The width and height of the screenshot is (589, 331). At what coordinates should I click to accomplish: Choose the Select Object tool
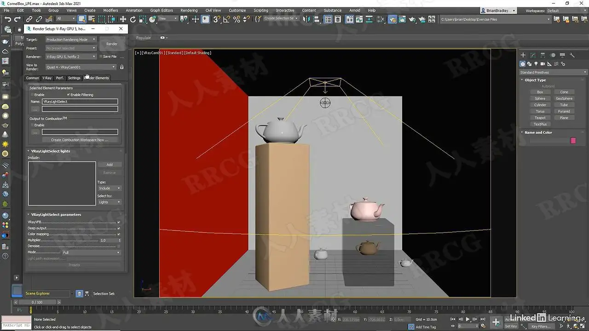pos(82,19)
